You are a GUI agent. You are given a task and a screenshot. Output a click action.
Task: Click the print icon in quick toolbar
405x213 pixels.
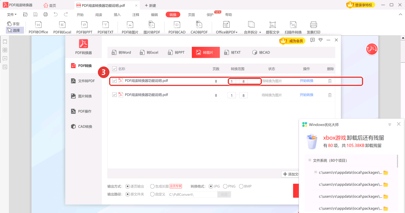(46, 14)
